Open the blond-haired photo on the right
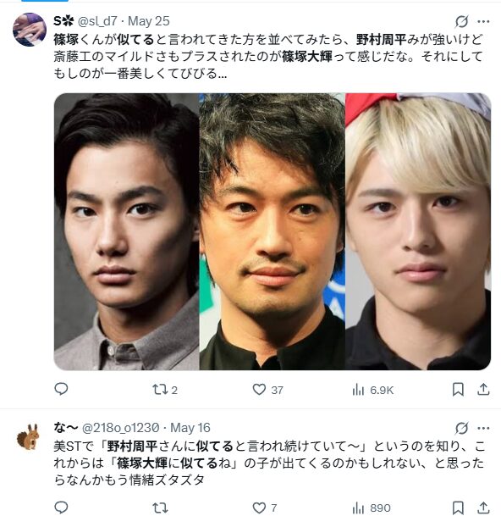 coord(418,231)
